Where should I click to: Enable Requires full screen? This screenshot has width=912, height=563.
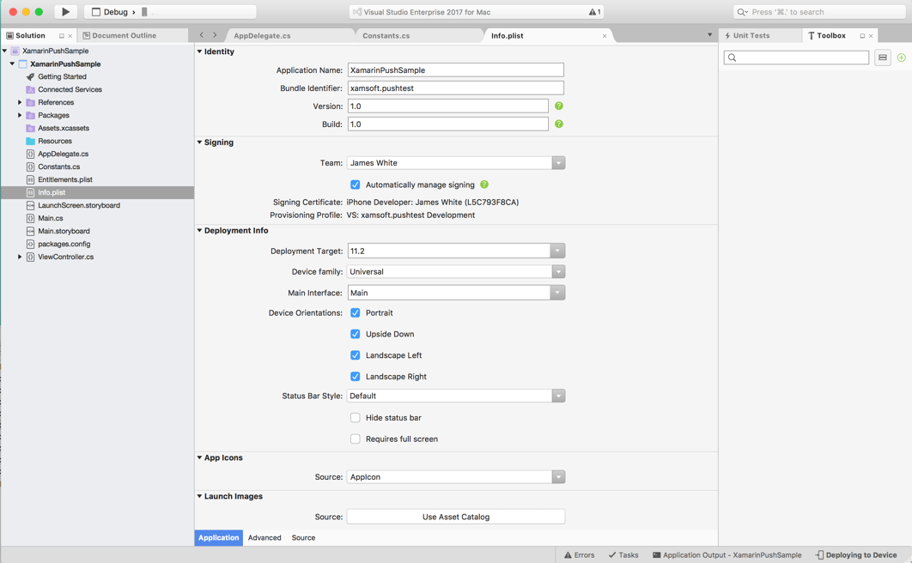point(355,439)
